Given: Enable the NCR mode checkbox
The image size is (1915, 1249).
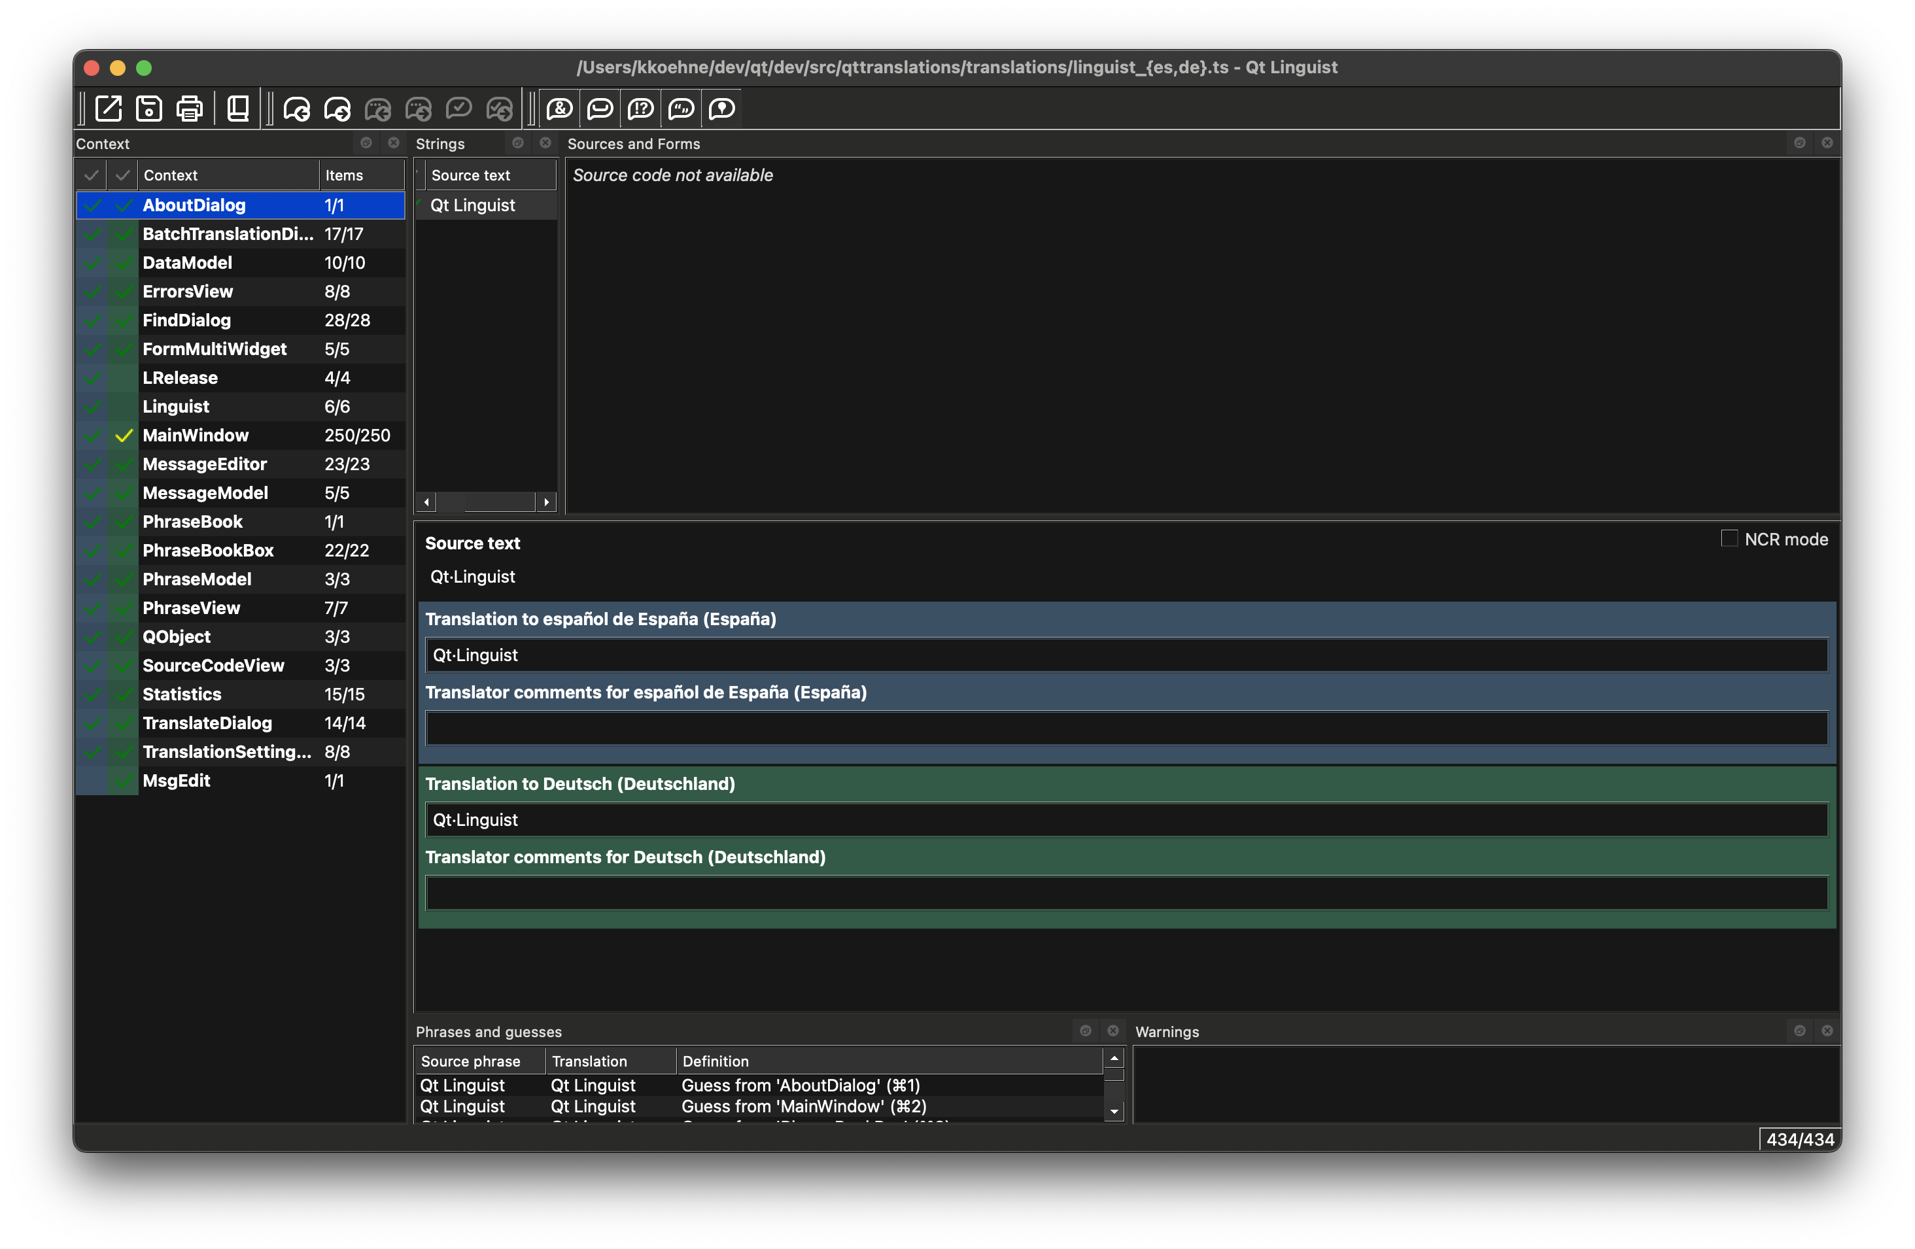Looking at the screenshot, I should point(1729,539).
